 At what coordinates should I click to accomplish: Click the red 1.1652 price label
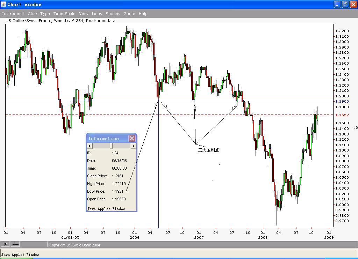point(342,115)
